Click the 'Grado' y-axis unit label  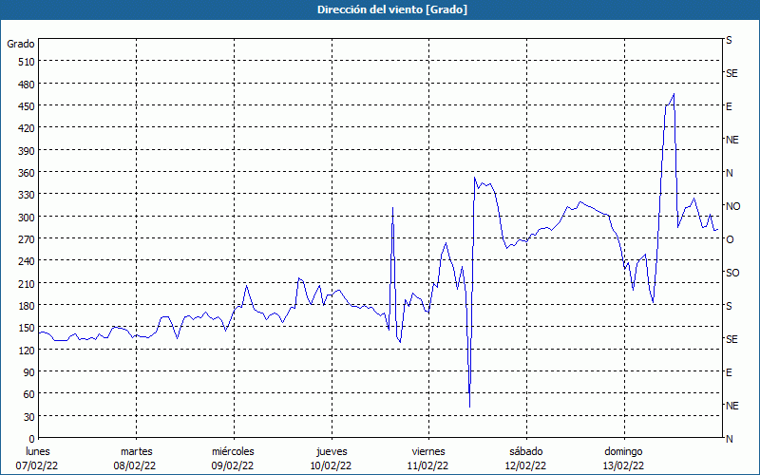[x=21, y=44]
